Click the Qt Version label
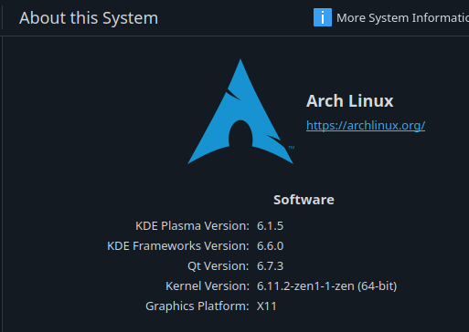Screen dimensions: 469x332 point(219,266)
